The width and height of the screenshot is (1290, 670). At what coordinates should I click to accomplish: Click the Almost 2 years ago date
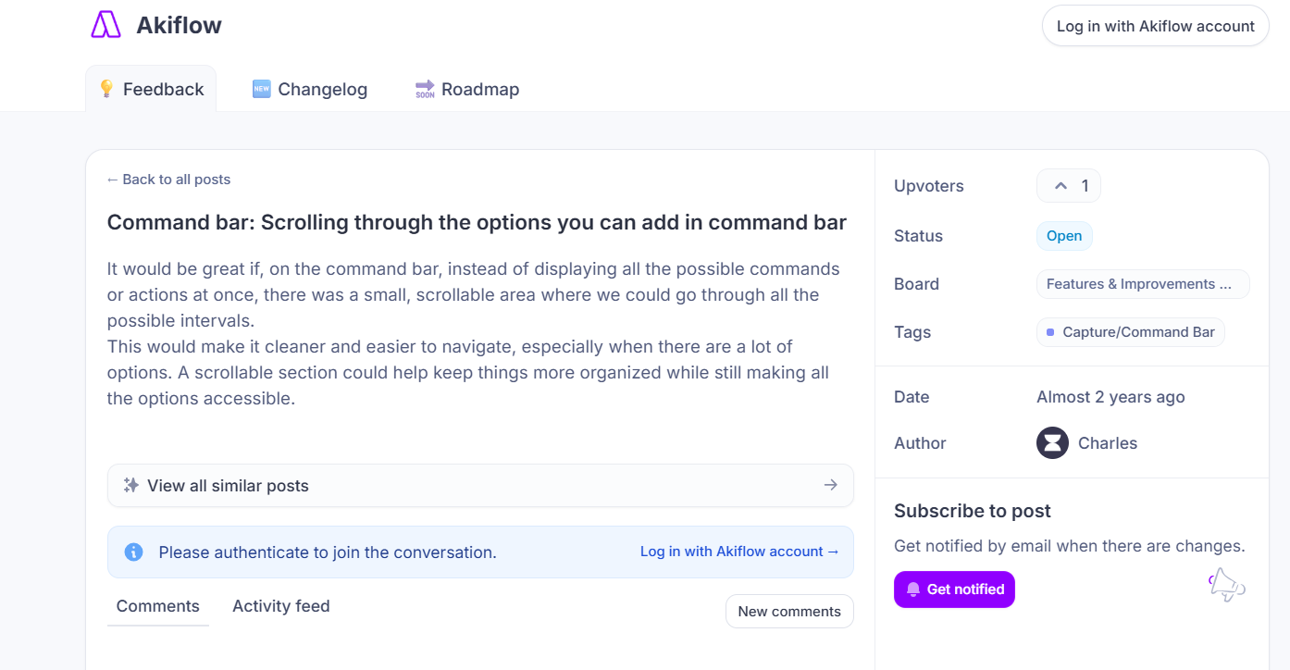(x=1110, y=397)
